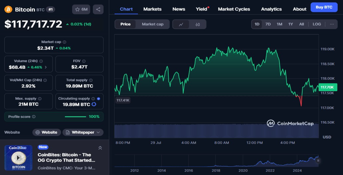Set chart range to 7D
Screen dimensions: 343x175
[x=268, y=24]
